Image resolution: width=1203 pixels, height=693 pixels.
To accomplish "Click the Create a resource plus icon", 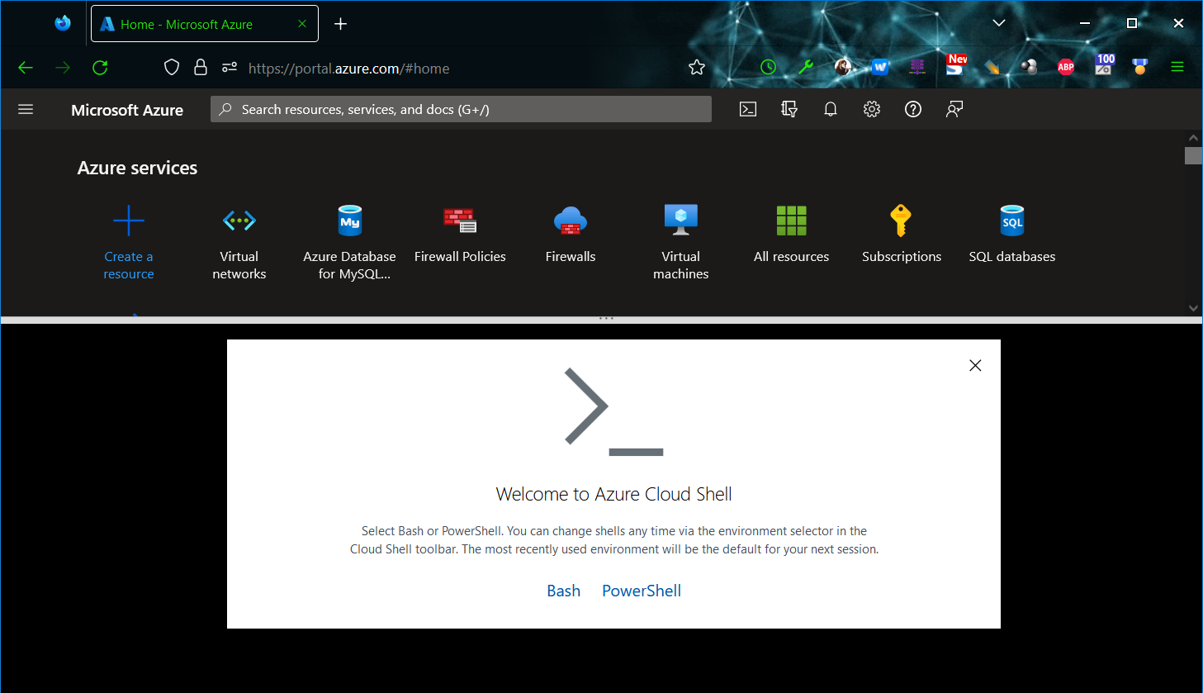I will coord(129,221).
